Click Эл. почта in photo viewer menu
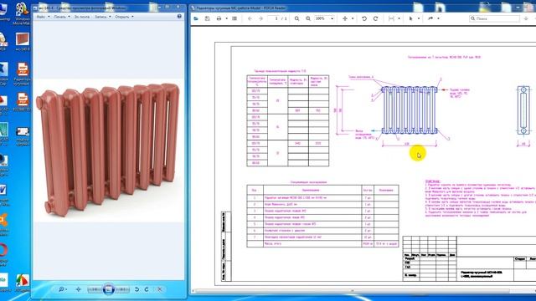Image resolution: width=536 pixels, height=301 pixels. pyautogui.click(x=82, y=17)
